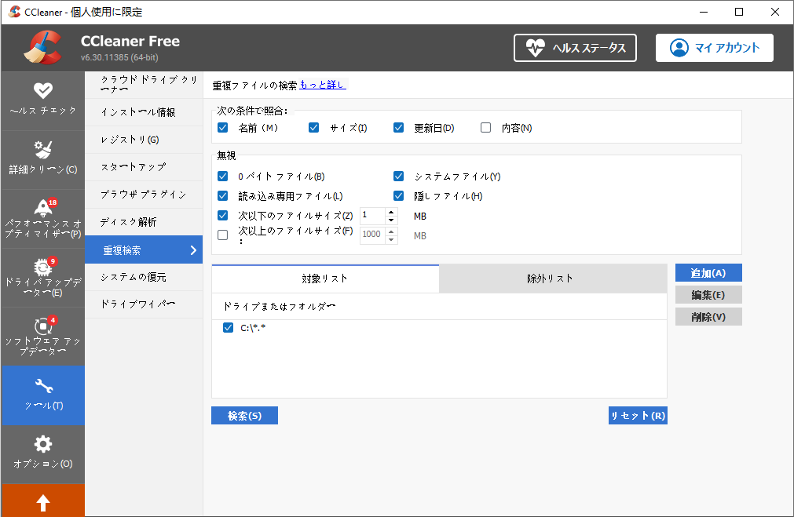Image resolution: width=794 pixels, height=517 pixels.
Task: Close the CCleaner window
Action: point(774,12)
